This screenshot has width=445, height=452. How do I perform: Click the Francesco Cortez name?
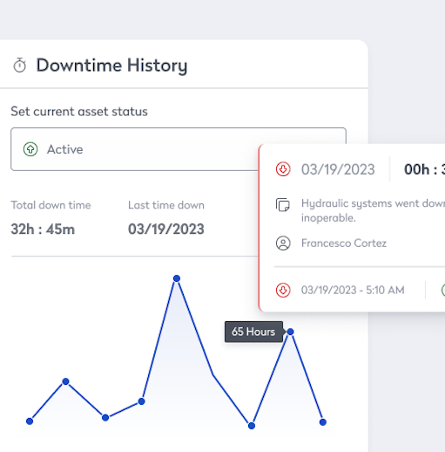tap(344, 243)
